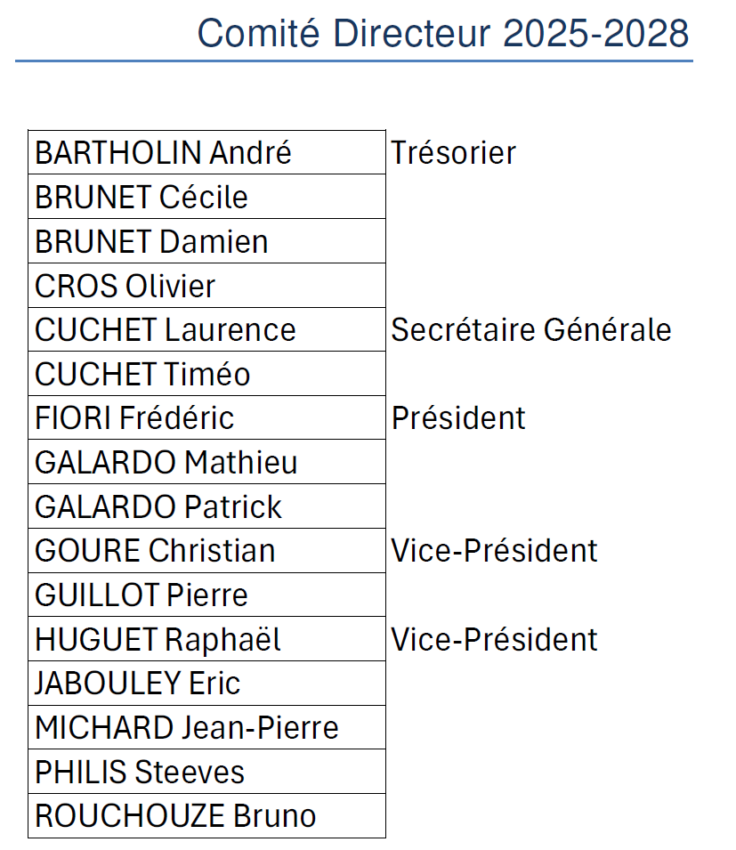Click the BRUNET Cécile cell
The image size is (736, 850).
coord(206,196)
